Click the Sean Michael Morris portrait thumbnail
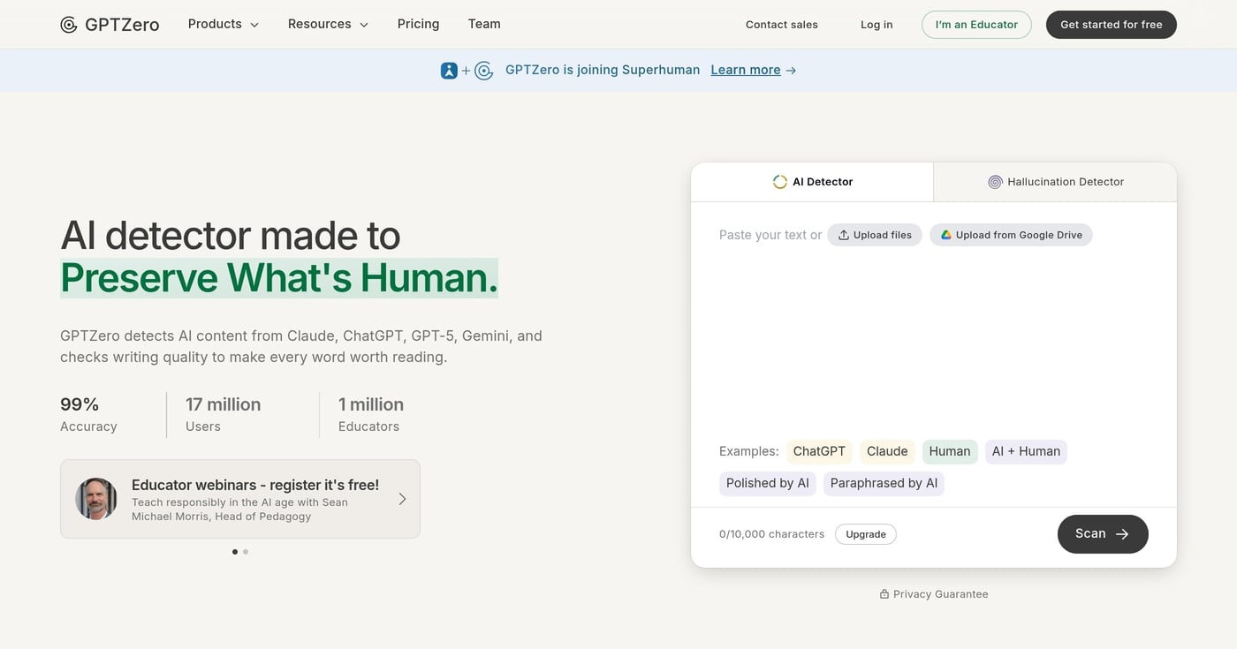The height and width of the screenshot is (649, 1237). (x=96, y=499)
